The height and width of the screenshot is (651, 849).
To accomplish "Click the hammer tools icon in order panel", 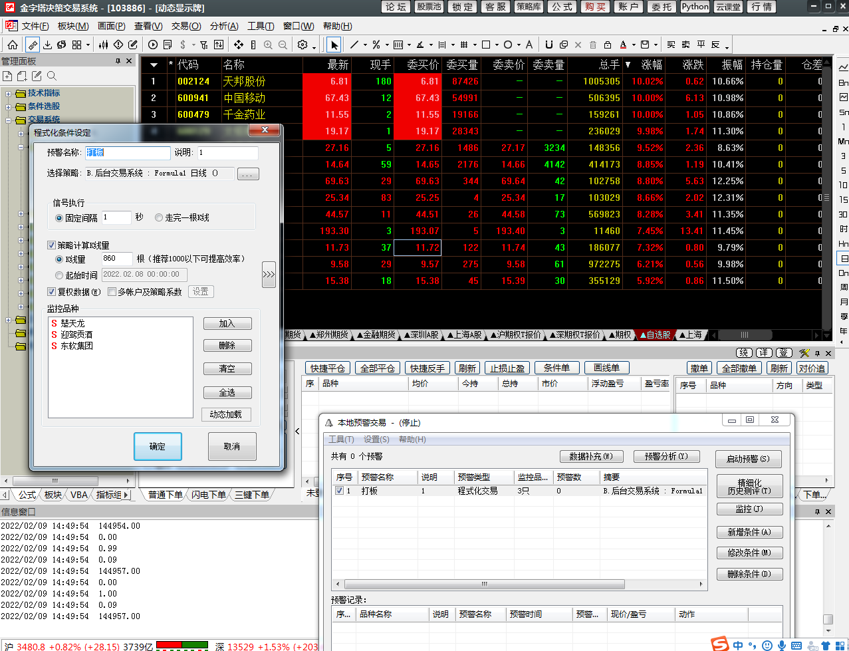I will pos(804,353).
